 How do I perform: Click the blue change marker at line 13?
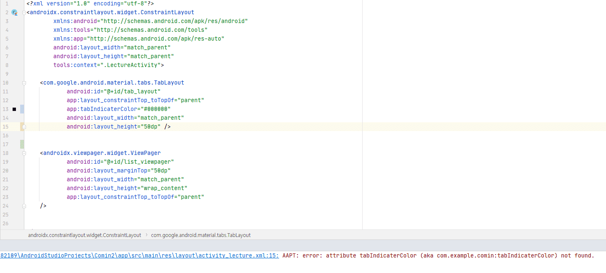[22, 109]
